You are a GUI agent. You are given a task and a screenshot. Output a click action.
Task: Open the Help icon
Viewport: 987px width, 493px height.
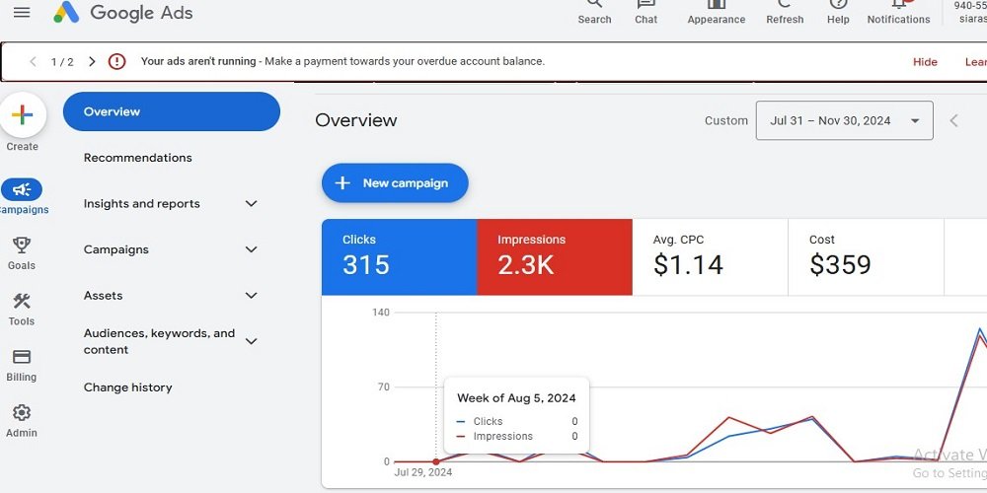[x=838, y=6]
